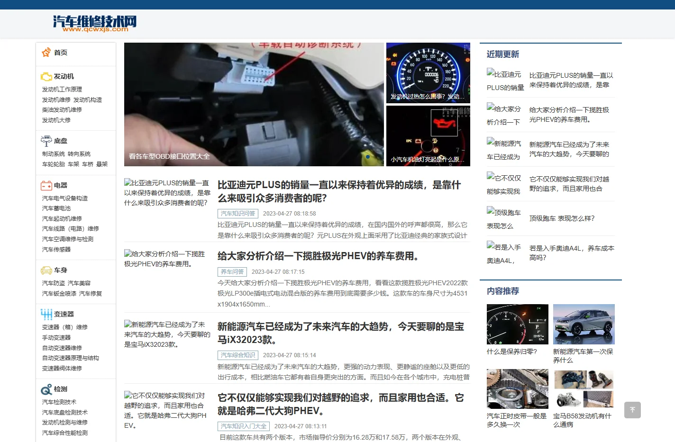
Task: Click the 近期更新 section heading
Action: pyautogui.click(x=503, y=54)
